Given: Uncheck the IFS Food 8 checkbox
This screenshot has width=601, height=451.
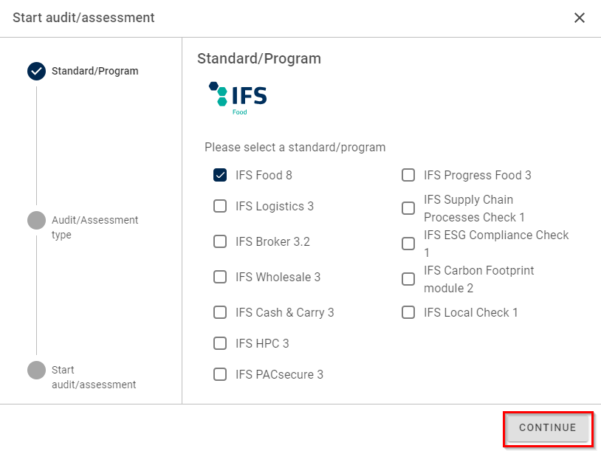Looking at the screenshot, I should pos(220,175).
